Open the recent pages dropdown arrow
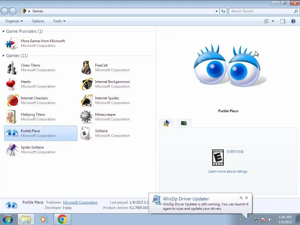 click(x=18, y=11)
